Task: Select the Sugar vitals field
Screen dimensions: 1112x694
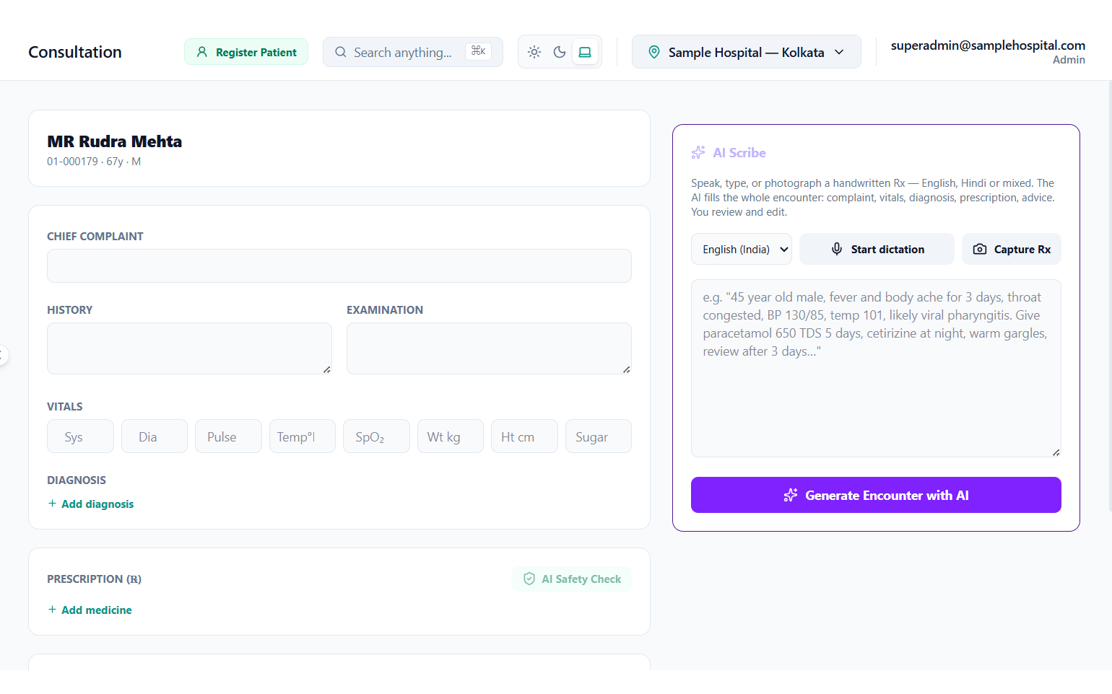Action: click(x=599, y=436)
